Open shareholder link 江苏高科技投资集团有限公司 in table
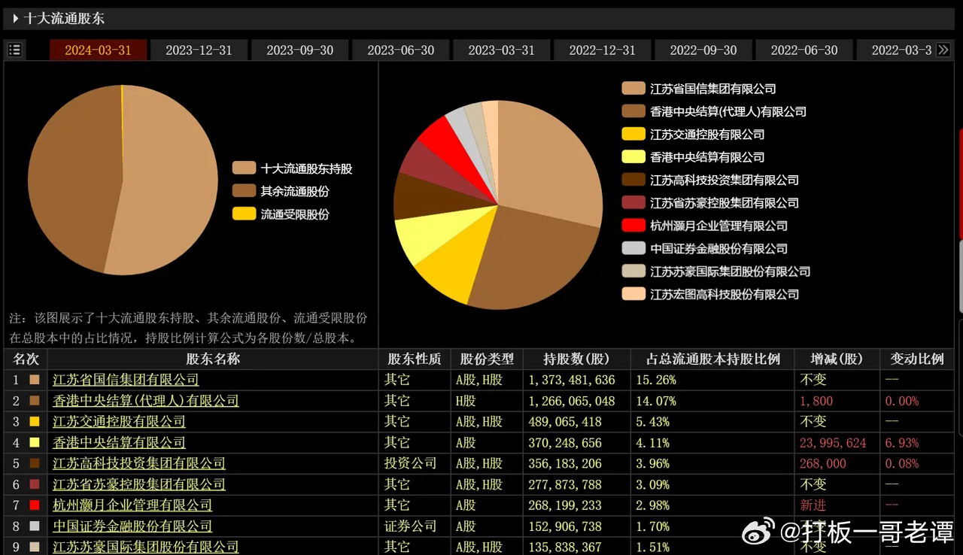 point(138,463)
